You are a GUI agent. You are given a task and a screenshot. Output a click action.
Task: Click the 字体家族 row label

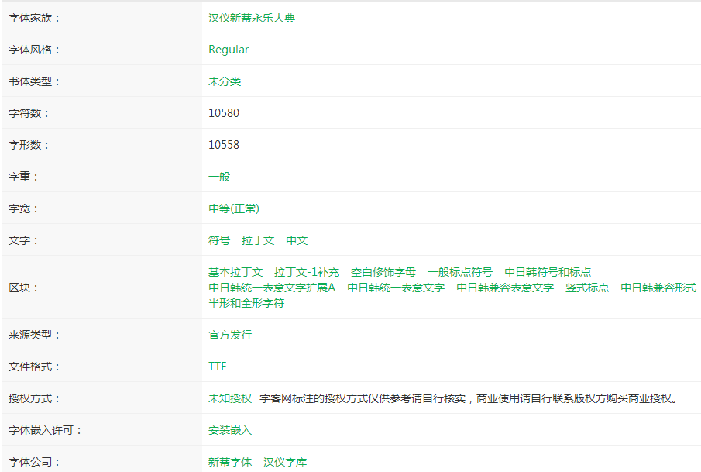point(34,18)
